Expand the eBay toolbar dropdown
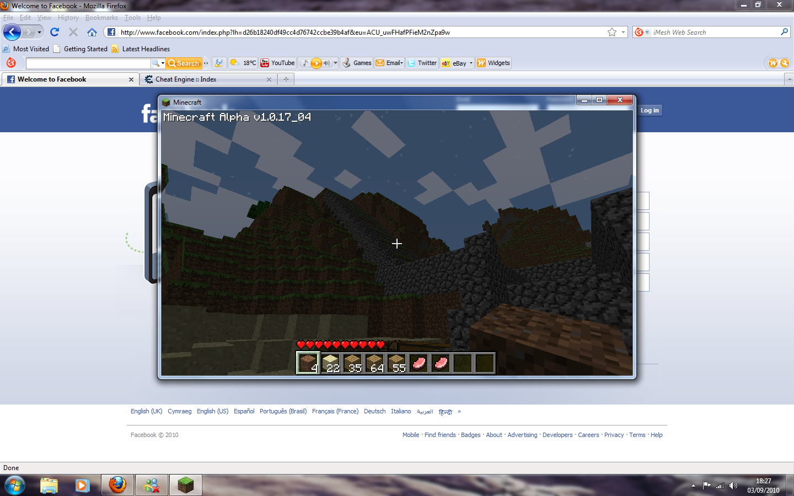This screenshot has height=496, width=794. point(471,63)
